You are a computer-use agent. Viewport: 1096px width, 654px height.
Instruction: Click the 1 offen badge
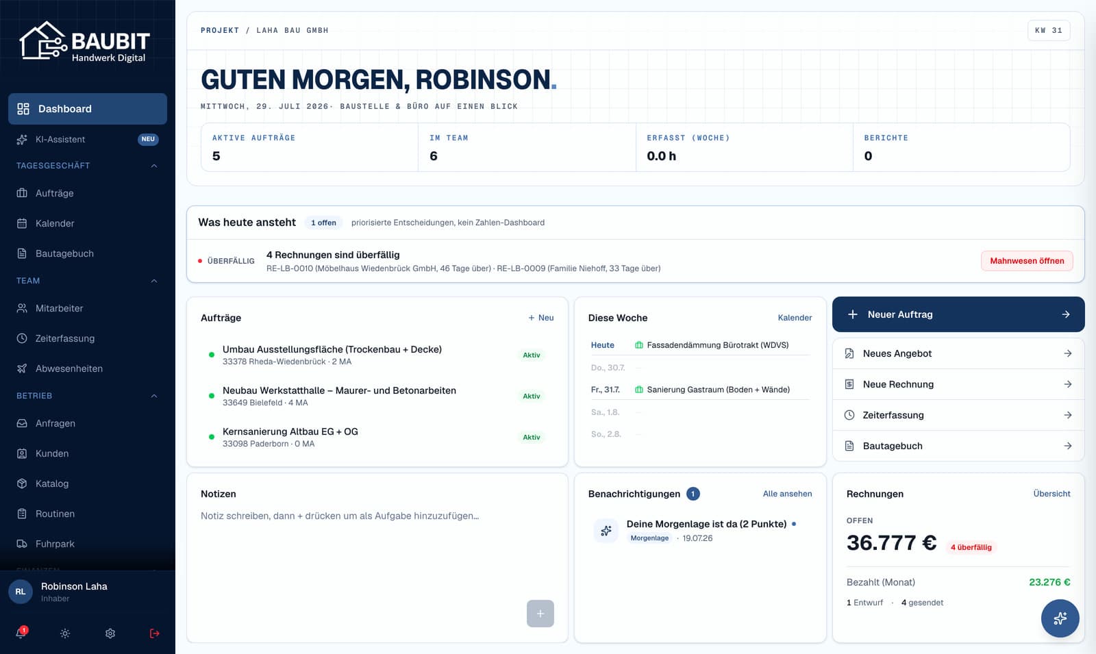pyautogui.click(x=323, y=223)
